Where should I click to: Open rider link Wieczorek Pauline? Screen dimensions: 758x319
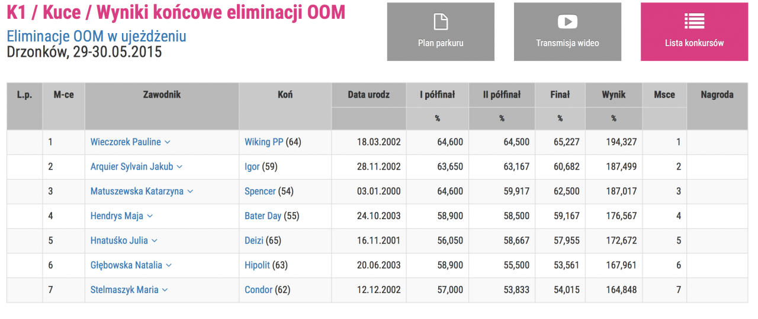pyautogui.click(x=126, y=142)
